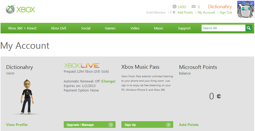The image size is (255, 131).
Task: Click the Dictionahry gamertag in header
Action: point(220,7)
